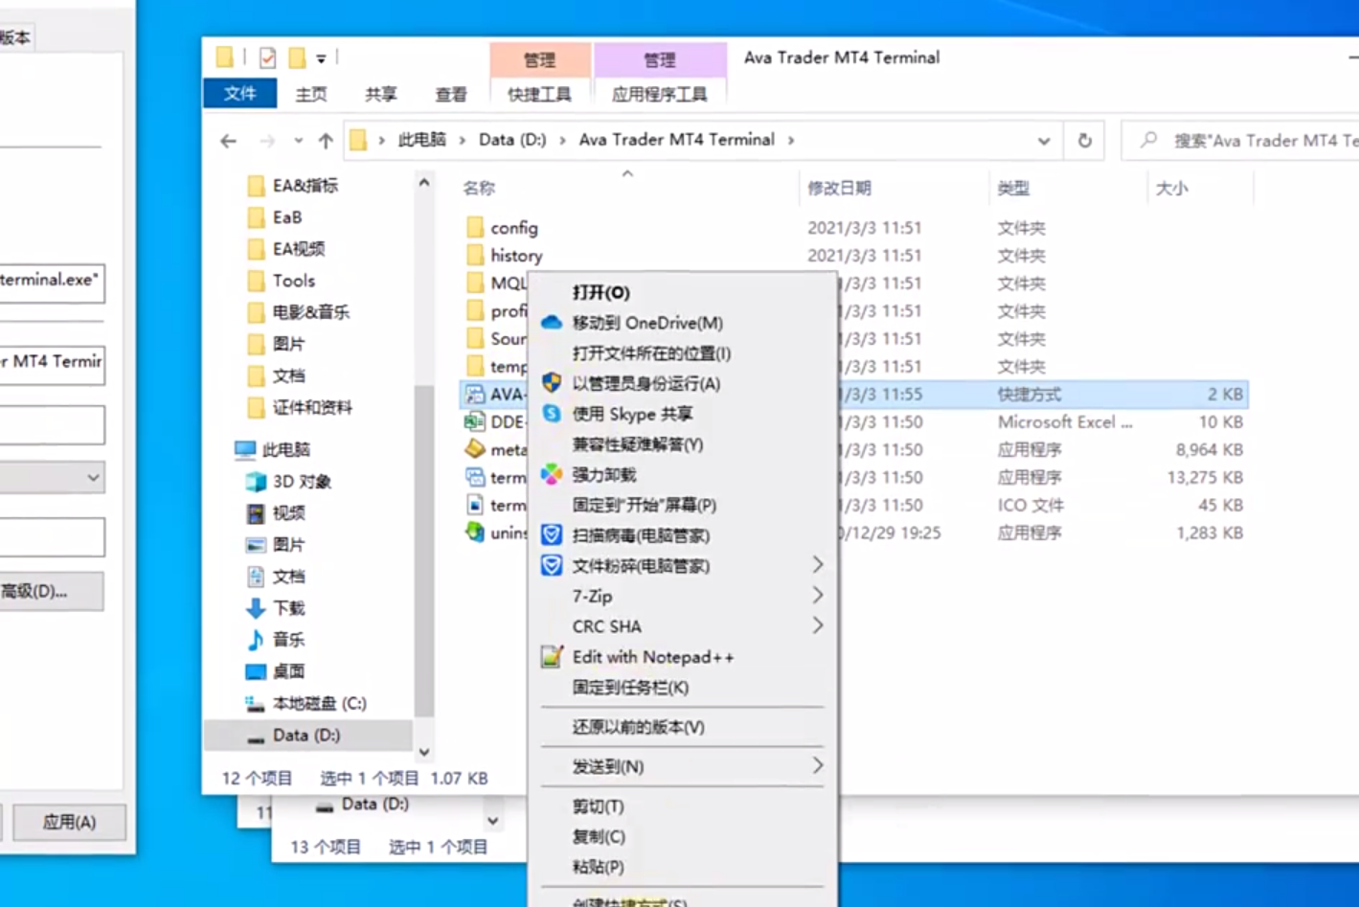The height and width of the screenshot is (907, 1359).
Task: Click the 下载 download arrow icon
Action: click(256, 608)
